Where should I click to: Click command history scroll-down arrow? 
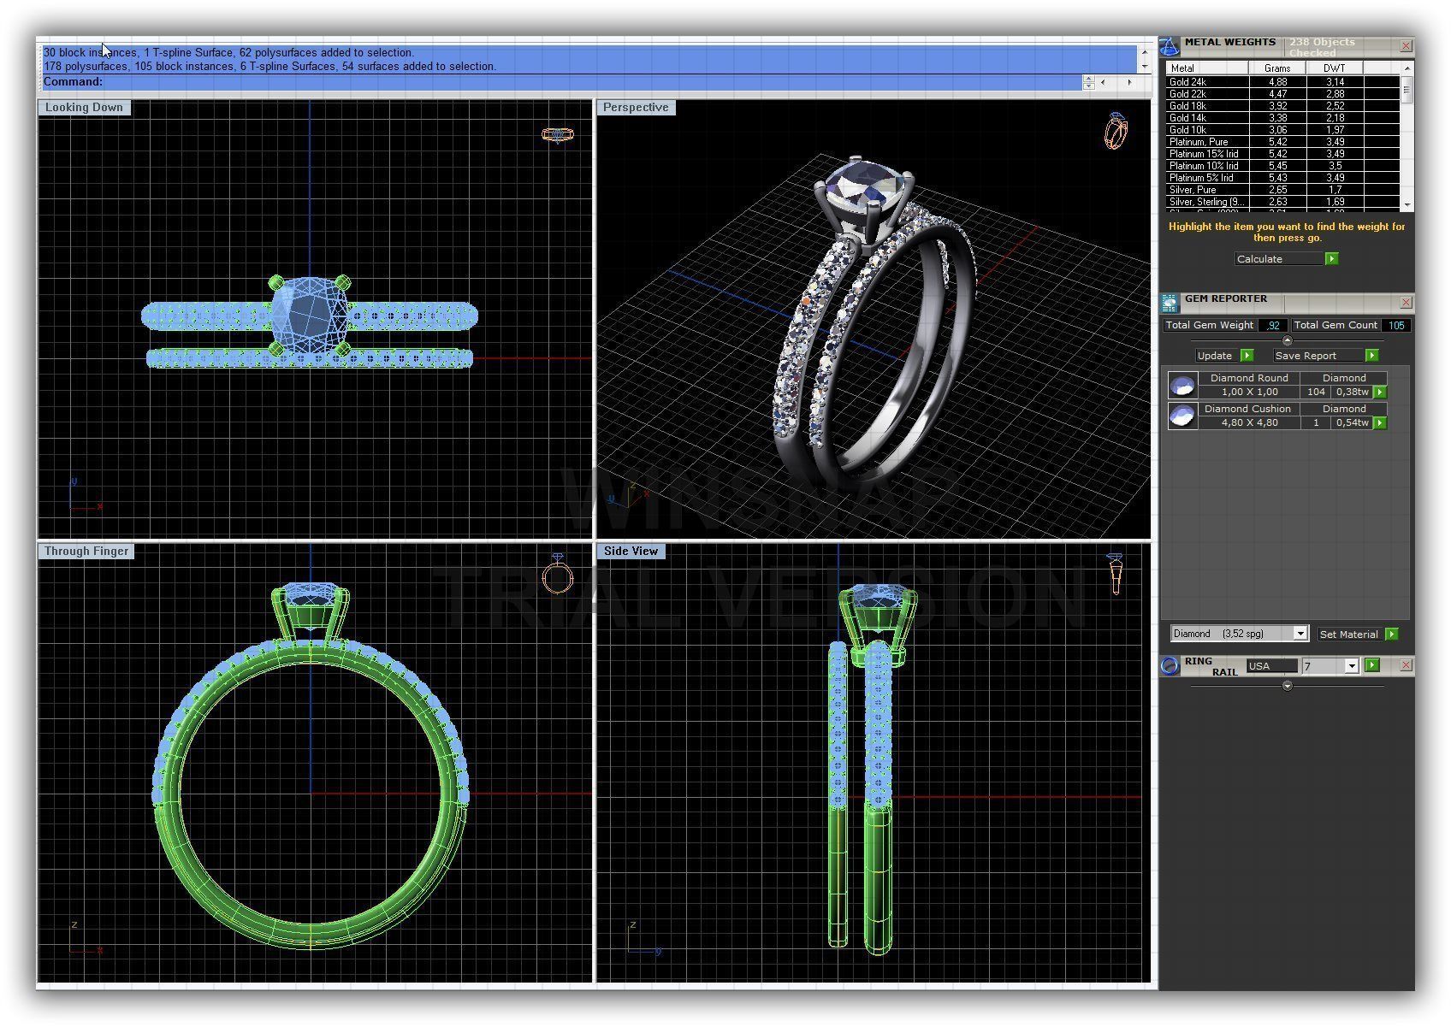(1144, 67)
